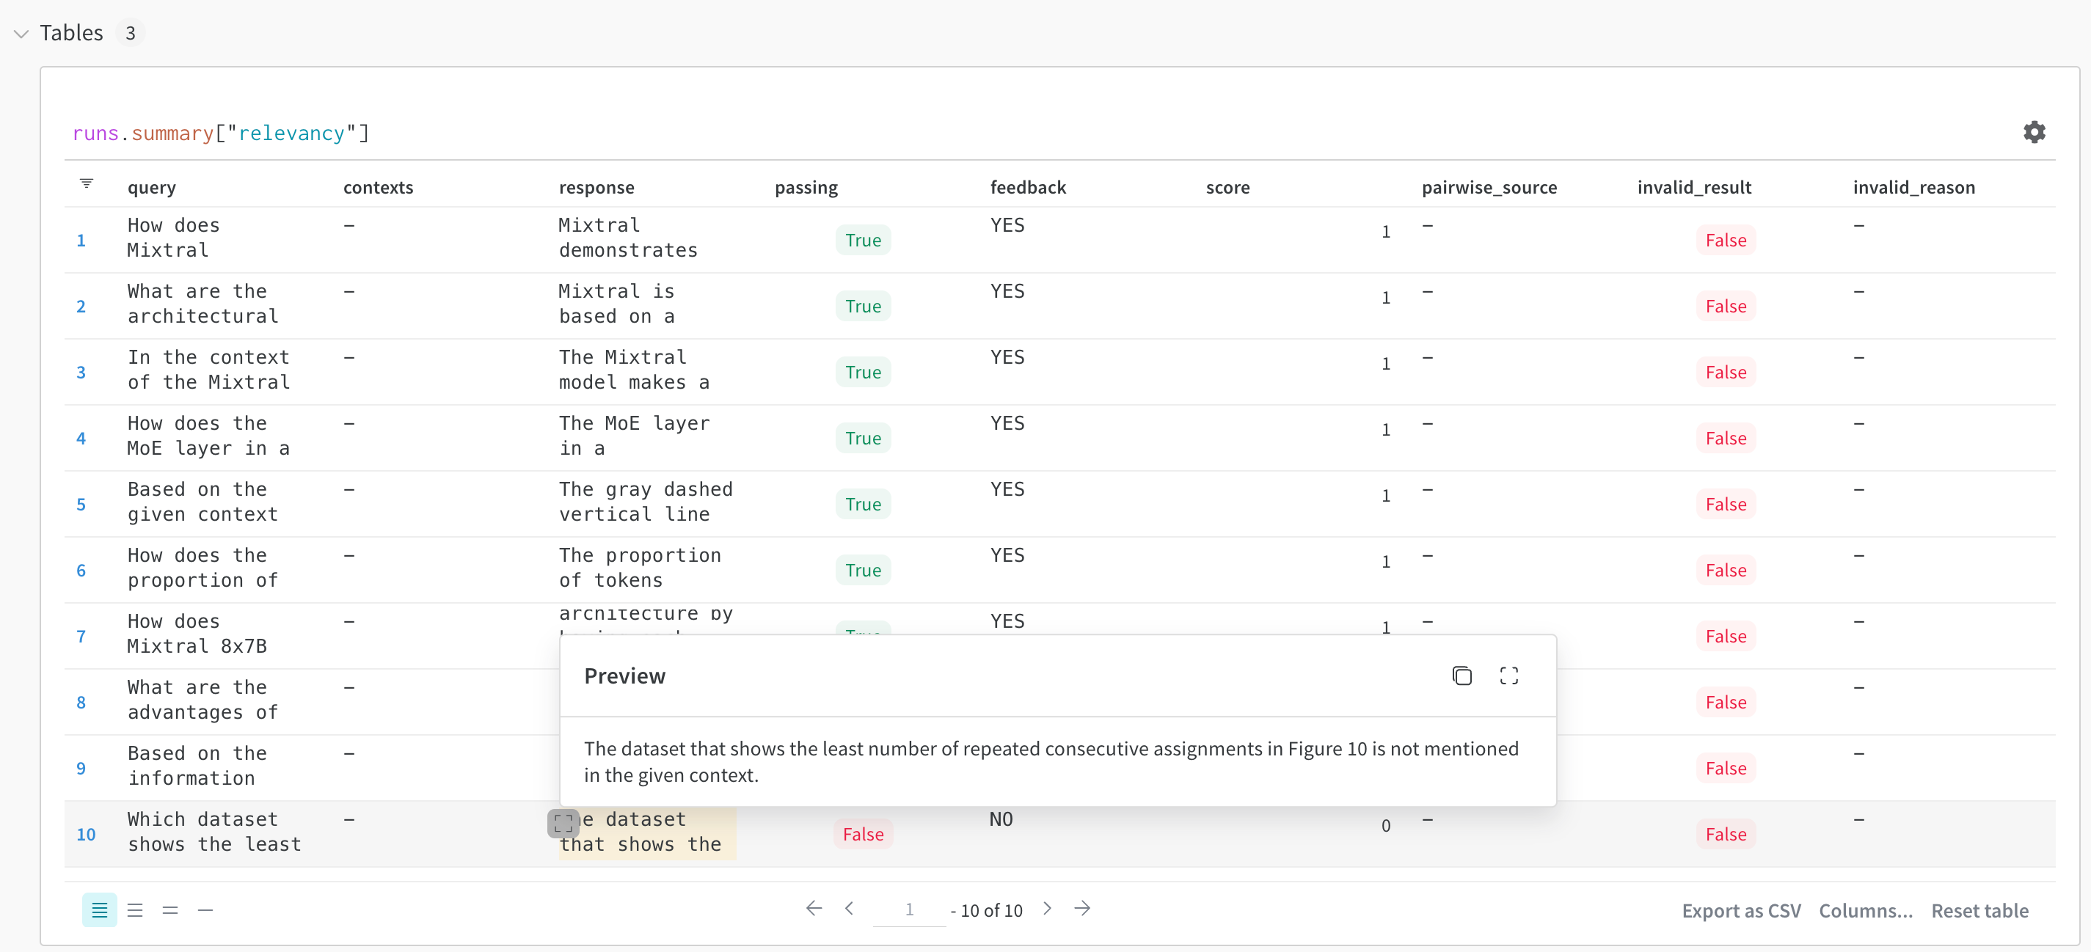Click the page number input field

tap(908, 909)
